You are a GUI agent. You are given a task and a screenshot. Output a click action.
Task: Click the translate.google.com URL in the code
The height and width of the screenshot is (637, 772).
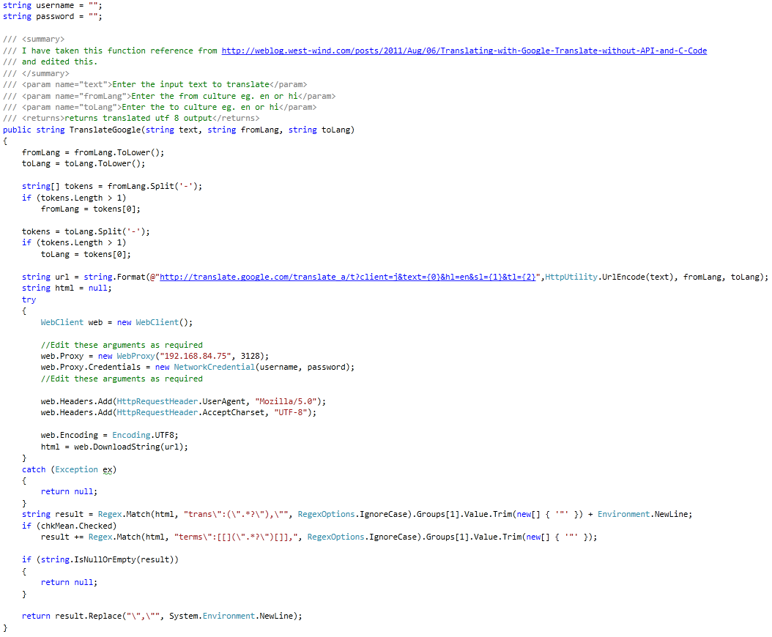[348, 277]
